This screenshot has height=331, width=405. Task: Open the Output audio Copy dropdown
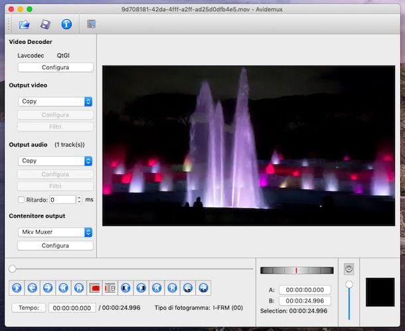[55, 161]
